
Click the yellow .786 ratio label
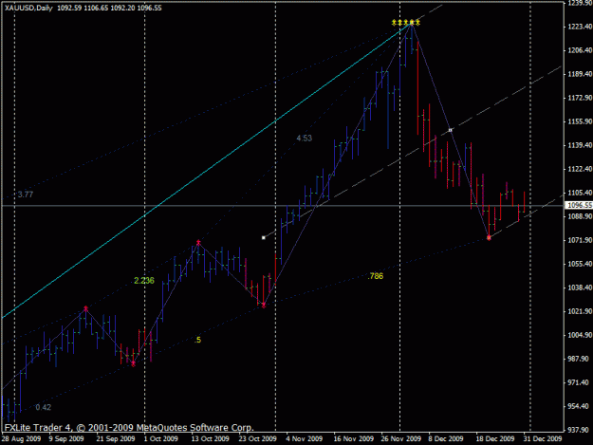(375, 276)
